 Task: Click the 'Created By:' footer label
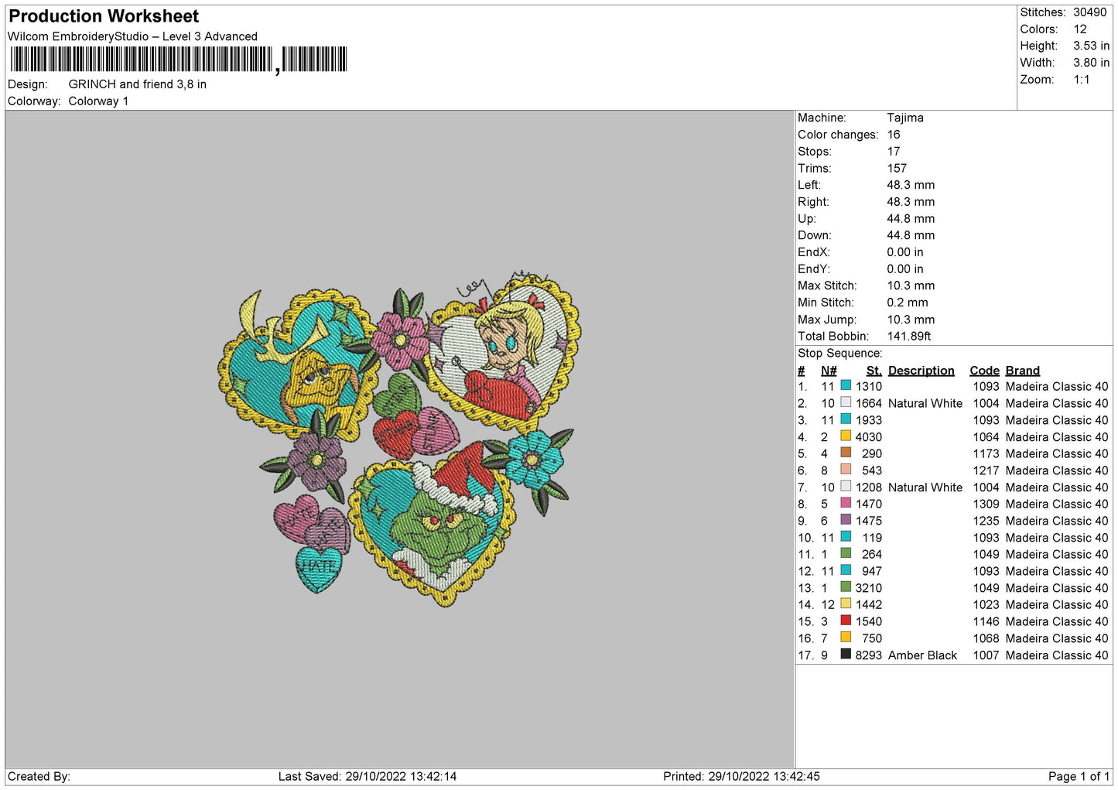coord(39,776)
